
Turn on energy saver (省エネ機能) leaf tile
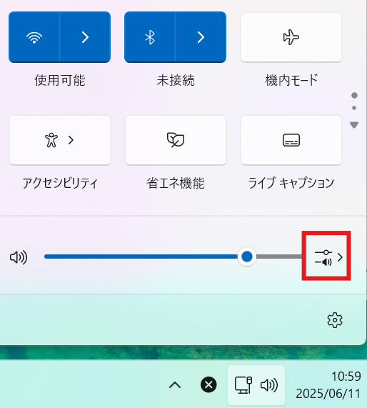(176, 140)
